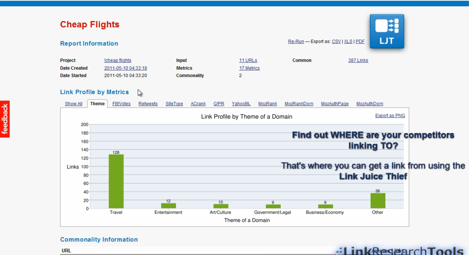Open the 17 Metrics link

249,68
